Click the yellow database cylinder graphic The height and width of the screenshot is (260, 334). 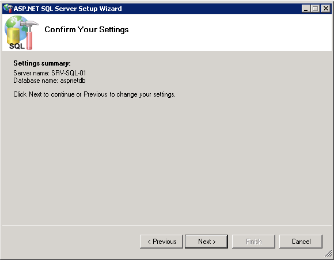pyautogui.click(x=13, y=36)
